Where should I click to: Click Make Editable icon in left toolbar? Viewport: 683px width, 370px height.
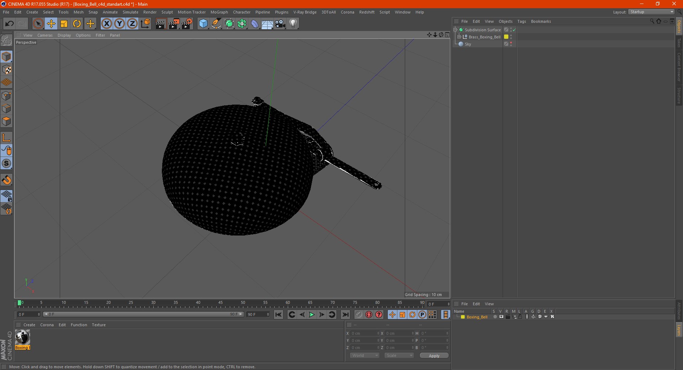click(6, 41)
